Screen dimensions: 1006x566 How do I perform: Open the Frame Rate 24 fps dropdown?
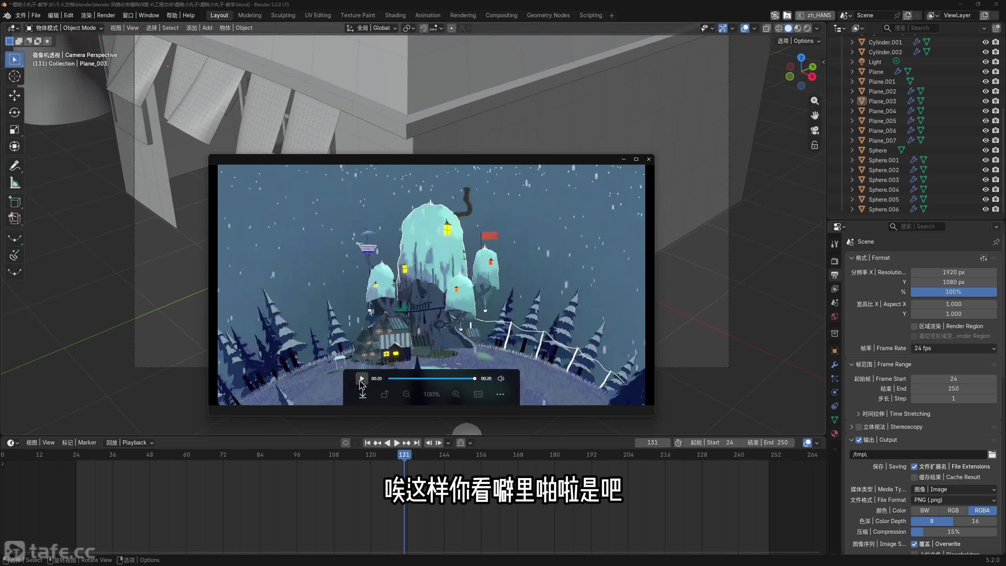pos(954,348)
